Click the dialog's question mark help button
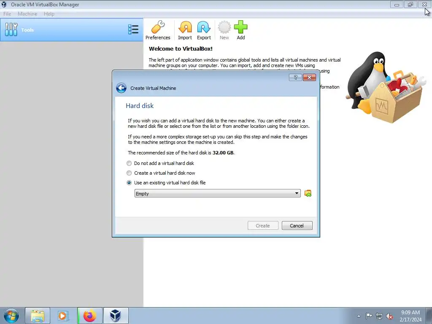This screenshot has height=324, width=432. coord(295,78)
